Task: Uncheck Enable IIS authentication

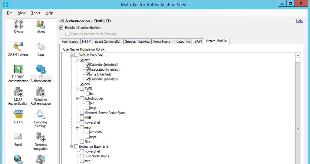Action: click(x=61, y=28)
